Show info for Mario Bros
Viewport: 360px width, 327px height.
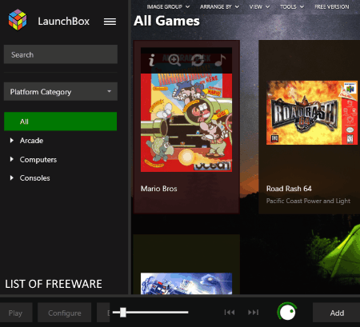tap(152, 60)
